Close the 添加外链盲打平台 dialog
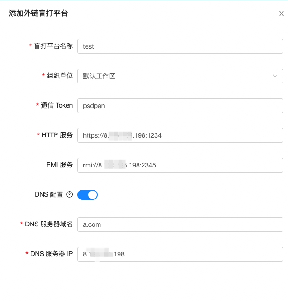This screenshot has width=288, height=301. click(x=281, y=13)
